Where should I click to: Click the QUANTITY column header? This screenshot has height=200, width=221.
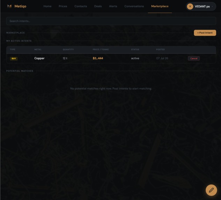[x=68, y=50]
